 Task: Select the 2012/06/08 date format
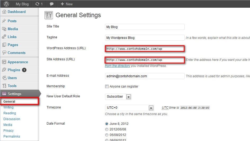(x=107, y=129)
